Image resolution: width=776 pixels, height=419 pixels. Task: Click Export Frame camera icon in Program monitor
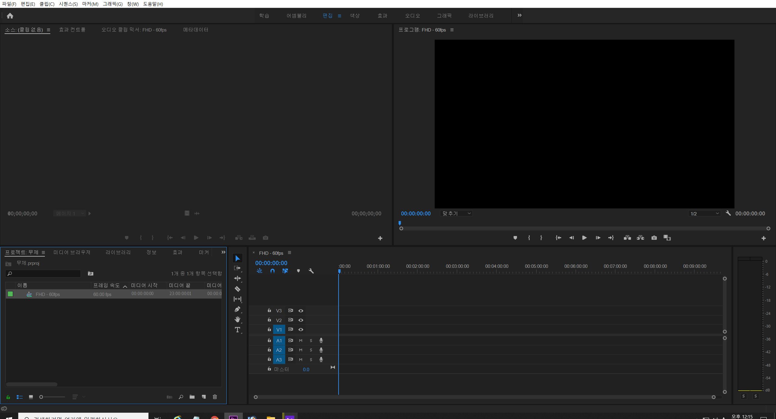pos(654,238)
